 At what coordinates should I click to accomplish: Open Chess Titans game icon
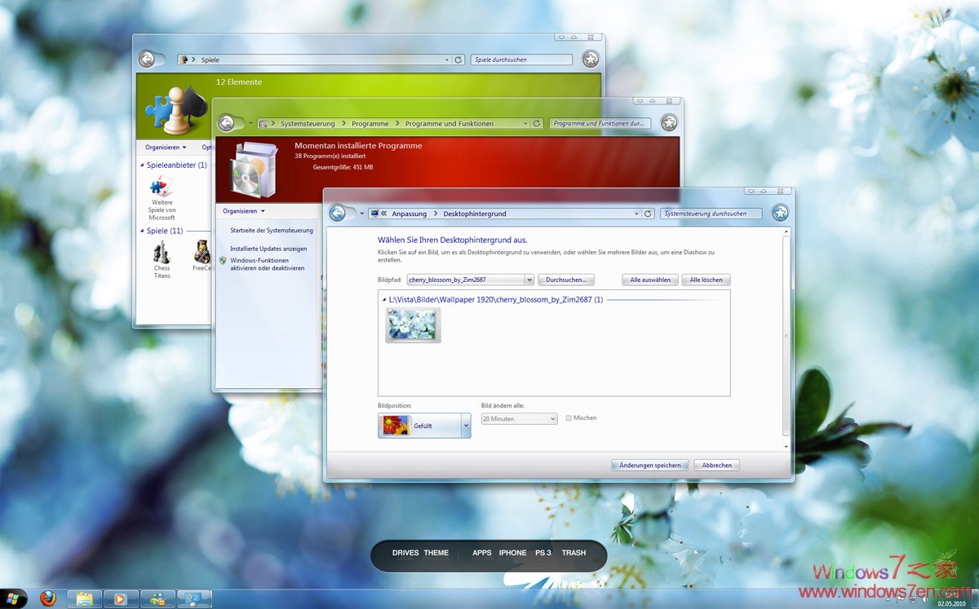162,253
